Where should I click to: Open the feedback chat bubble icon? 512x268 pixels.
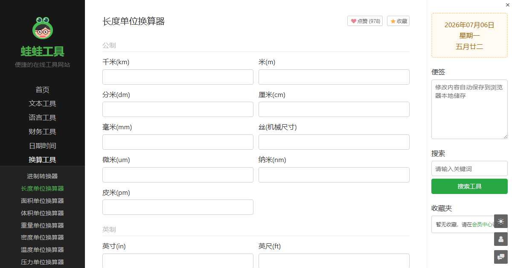click(501, 257)
